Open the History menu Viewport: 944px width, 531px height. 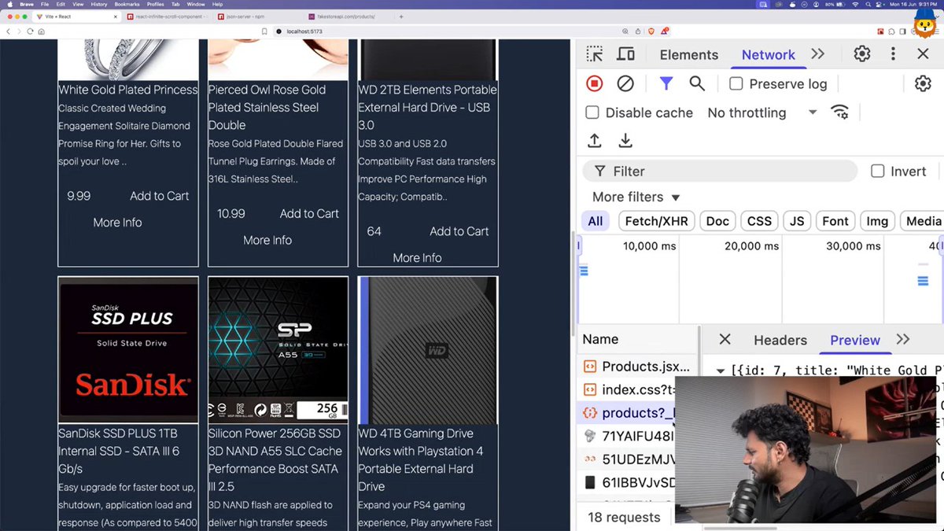click(x=99, y=4)
